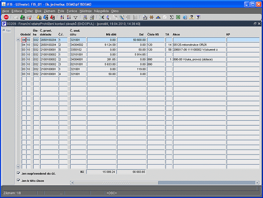Screen dimensions: 263x198
Task: Toggle 'Jen k této úloze' checkbox
Action: click(18, 181)
